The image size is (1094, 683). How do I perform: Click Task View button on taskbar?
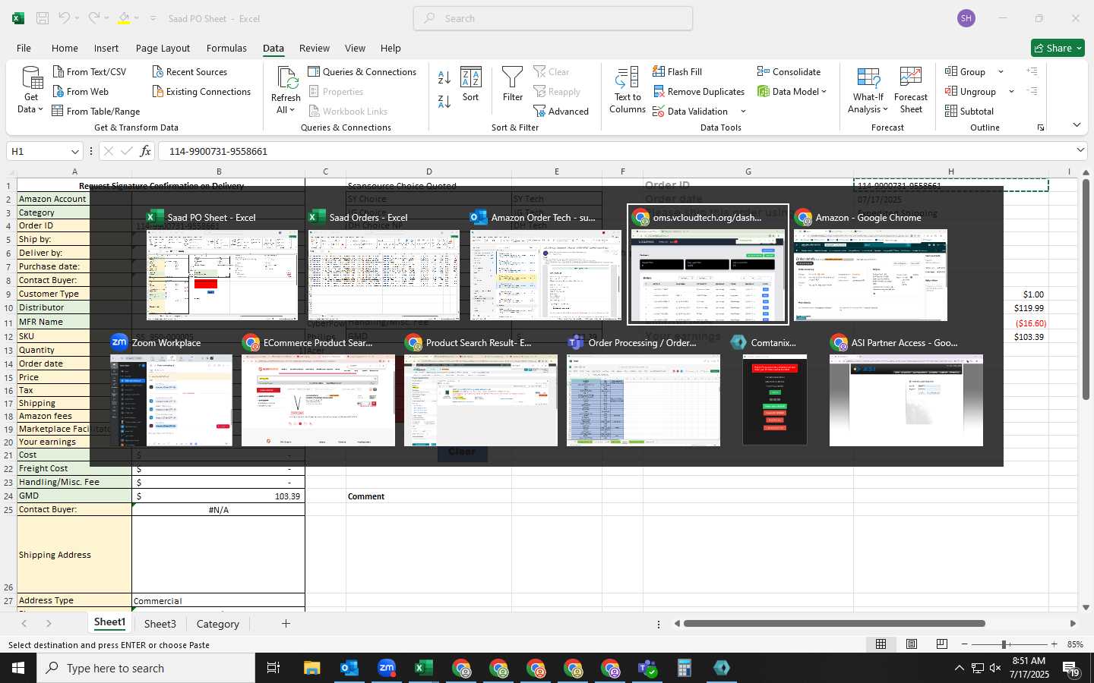(x=273, y=668)
